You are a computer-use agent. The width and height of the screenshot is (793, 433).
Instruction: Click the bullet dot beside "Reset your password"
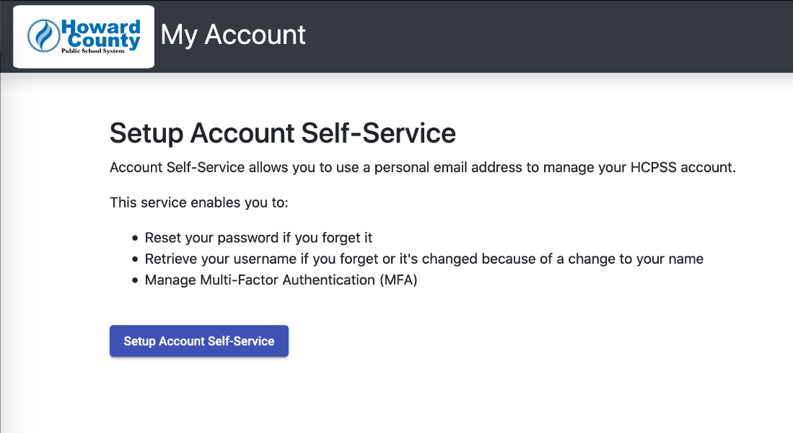pos(134,238)
